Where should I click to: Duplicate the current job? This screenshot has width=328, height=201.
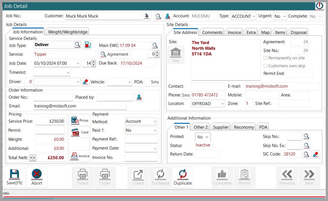[x=183, y=177]
